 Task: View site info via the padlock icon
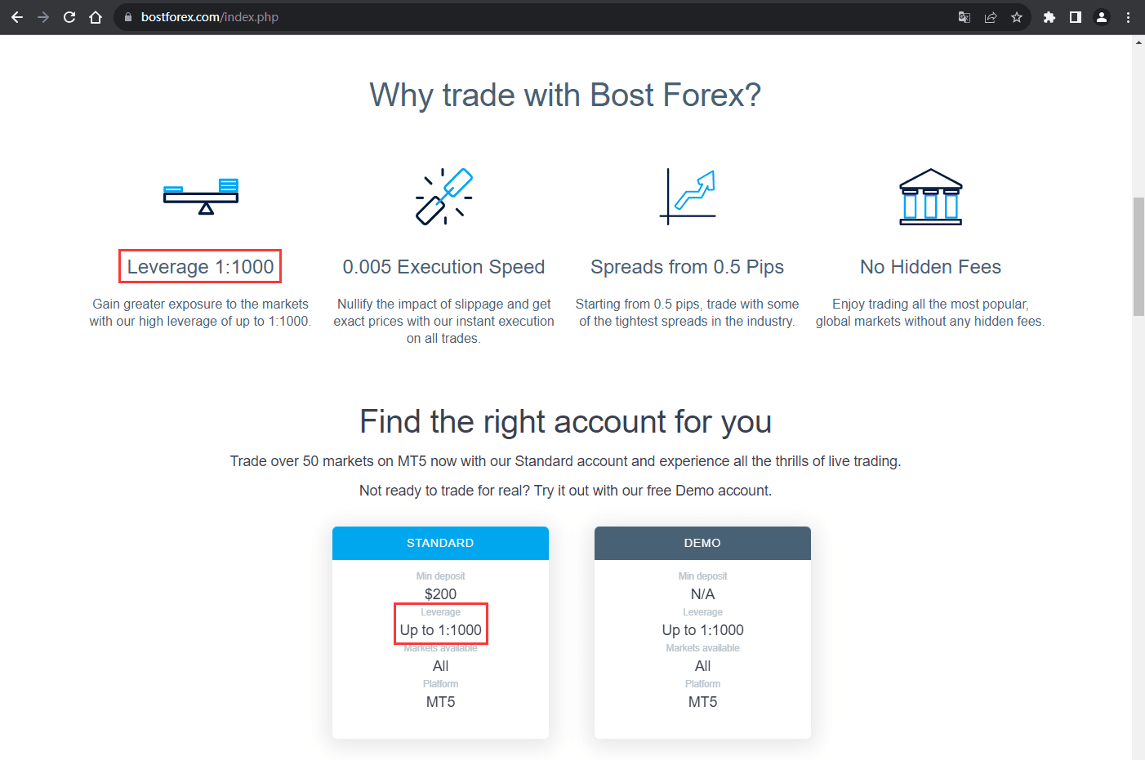tap(128, 17)
